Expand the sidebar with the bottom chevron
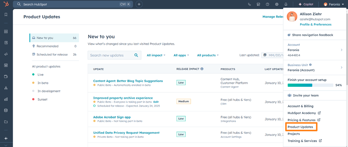Image resolution: width=348 pixels, height=147 pixels. pos(6,145)
